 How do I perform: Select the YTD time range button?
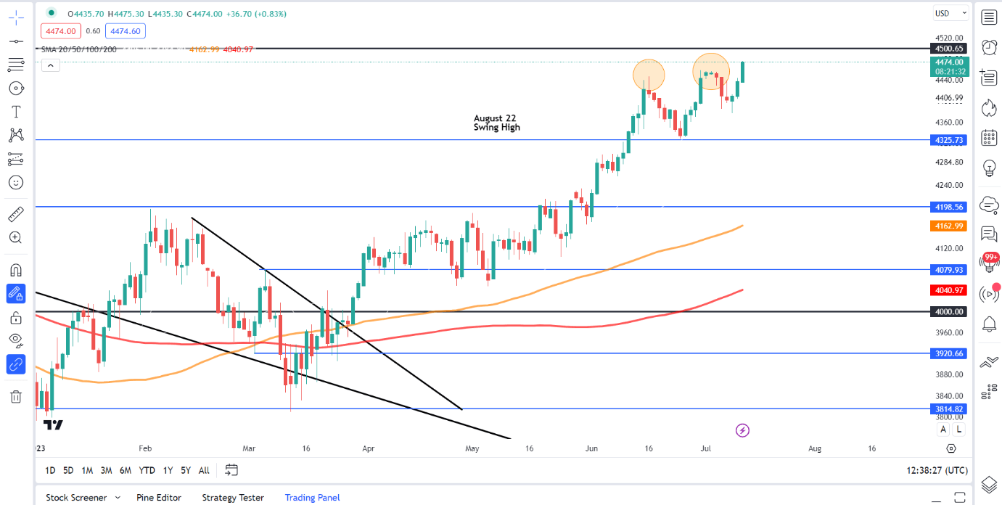(x=147, y=470)
